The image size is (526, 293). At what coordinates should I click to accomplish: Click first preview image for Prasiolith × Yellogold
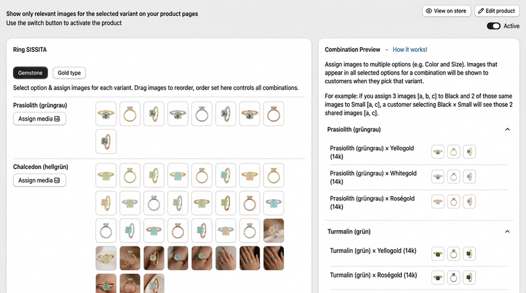(437, 152)
